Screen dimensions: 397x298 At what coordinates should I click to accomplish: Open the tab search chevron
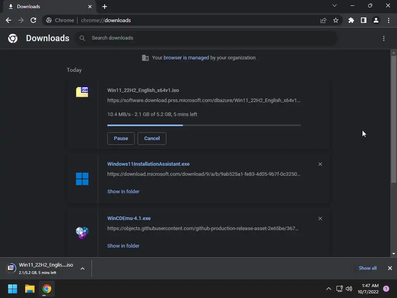click(335, 5)
